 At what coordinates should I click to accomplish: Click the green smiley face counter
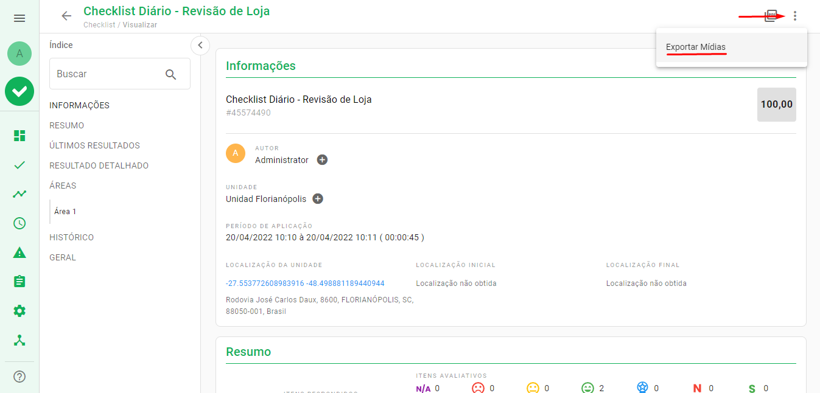tap(588, 387)
